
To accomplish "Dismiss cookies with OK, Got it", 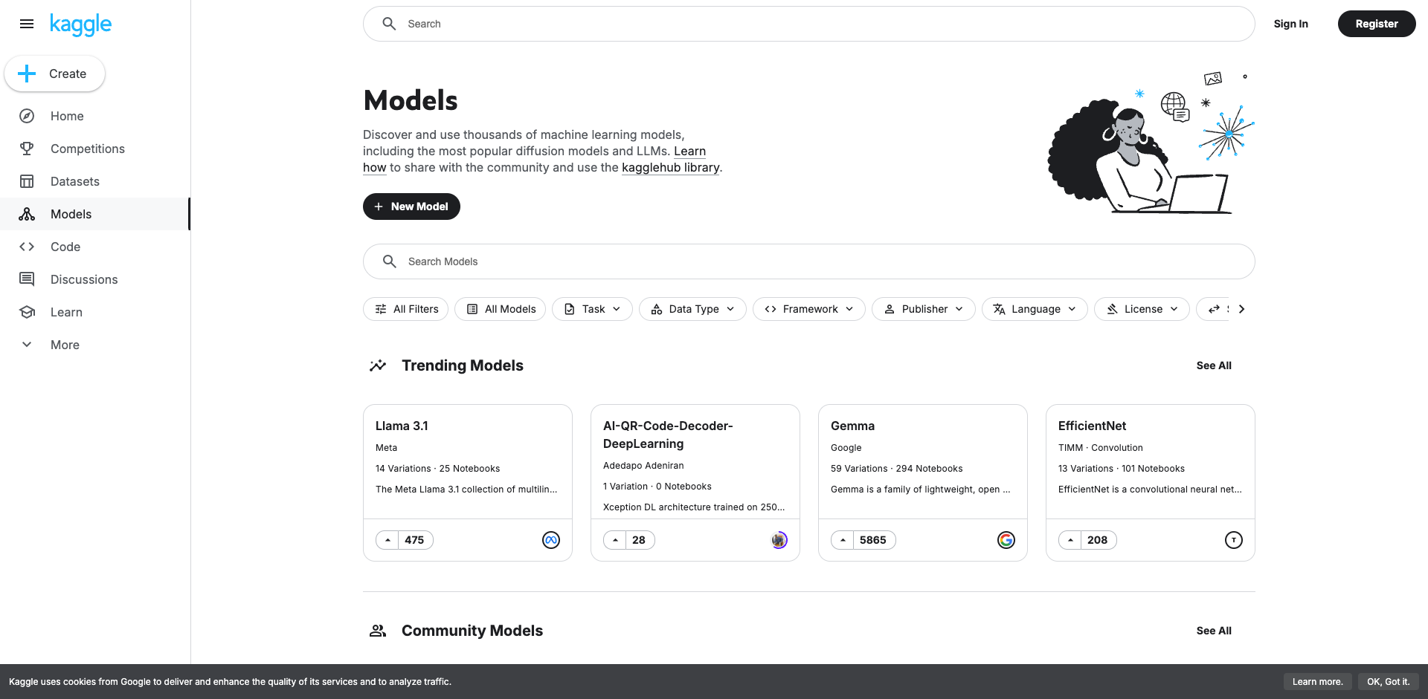I will (1388, 681).
